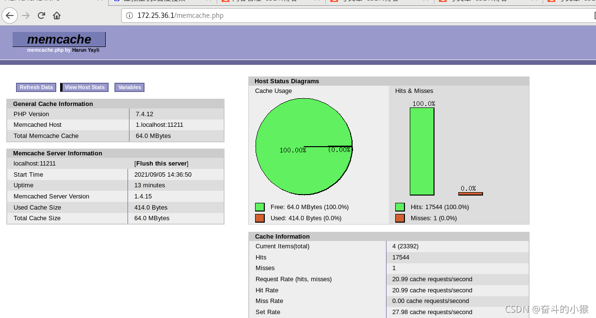
Task: Click the Total Memcache Cache label
Action: click(46, 136)
